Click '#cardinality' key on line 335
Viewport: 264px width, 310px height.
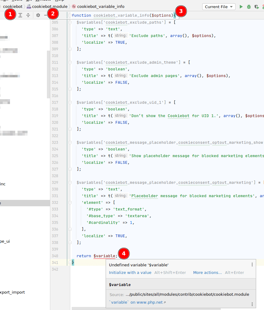(x=103, y=222)
